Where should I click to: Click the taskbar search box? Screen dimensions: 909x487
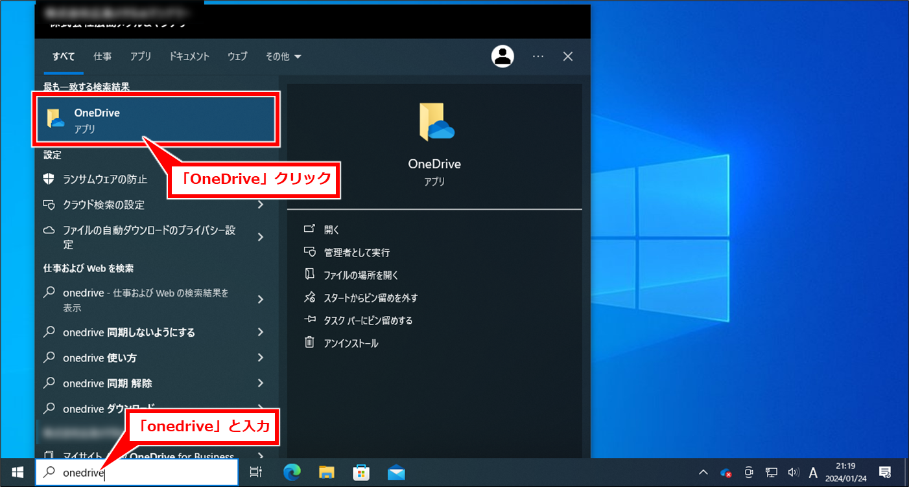tap(137, 473)
